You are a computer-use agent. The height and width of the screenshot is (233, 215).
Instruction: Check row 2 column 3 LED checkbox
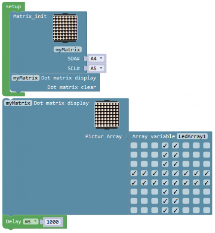point(155,155)
